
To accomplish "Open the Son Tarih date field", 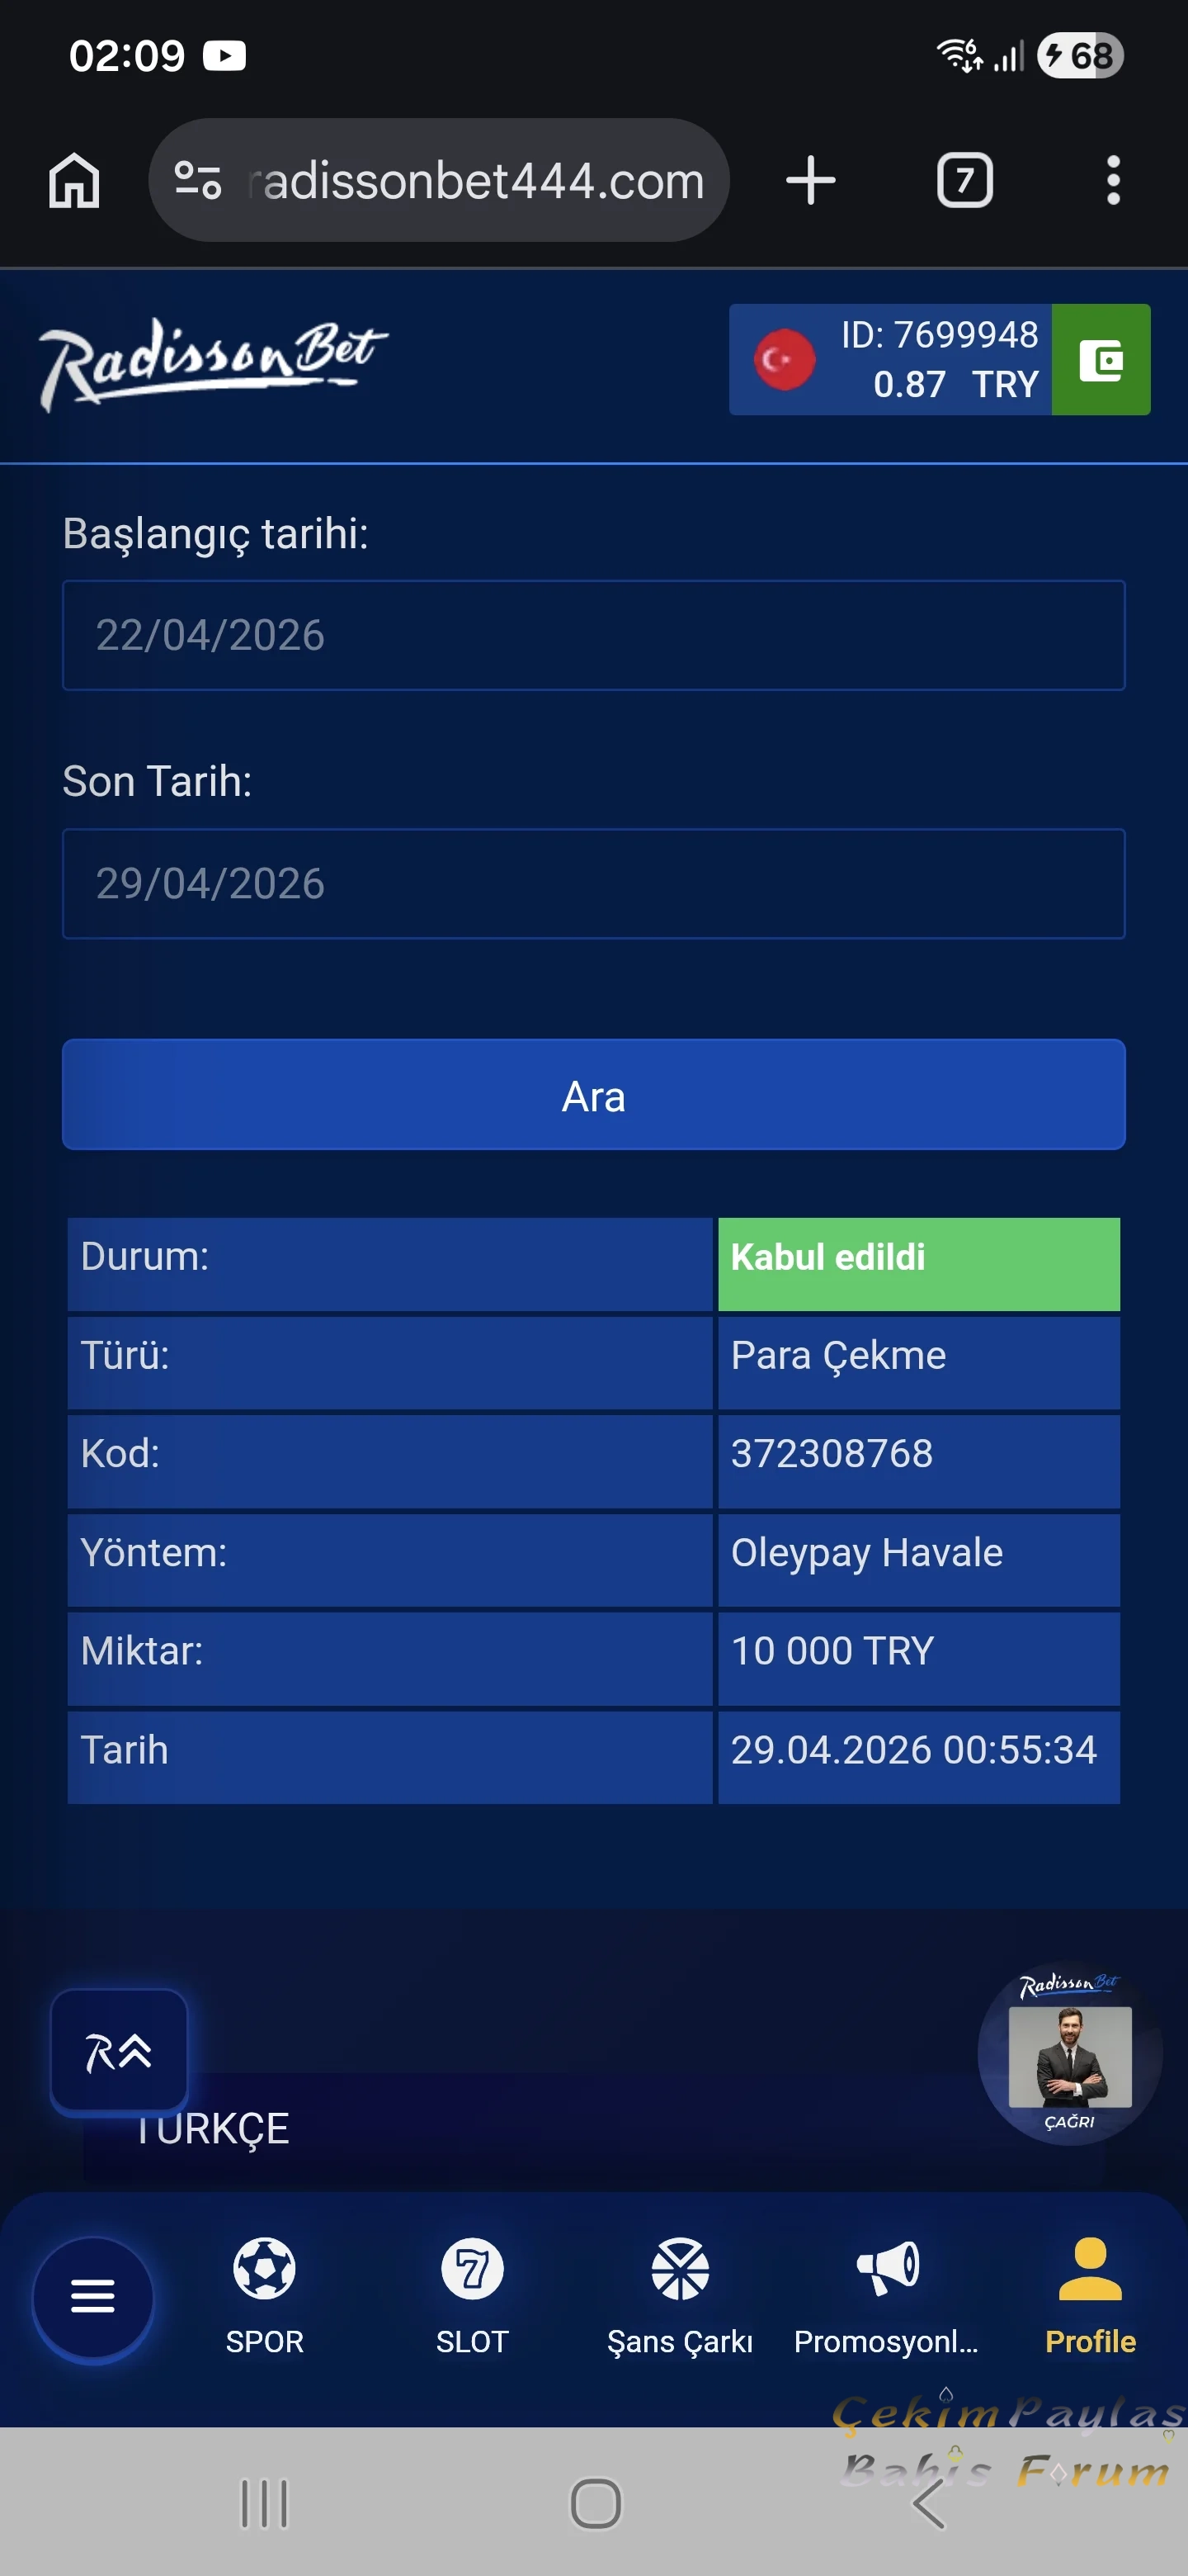I will tap(593, 884).
